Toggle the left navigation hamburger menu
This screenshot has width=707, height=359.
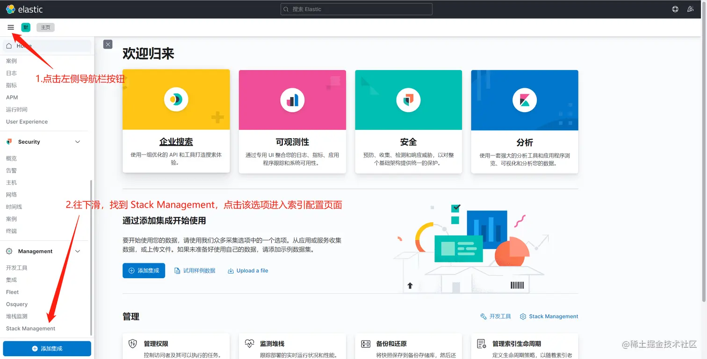tap(11, 28)
